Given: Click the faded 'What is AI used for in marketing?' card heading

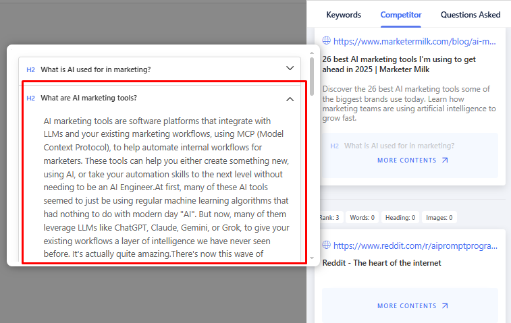Looking at the screenshot, I should pos(399,146).
